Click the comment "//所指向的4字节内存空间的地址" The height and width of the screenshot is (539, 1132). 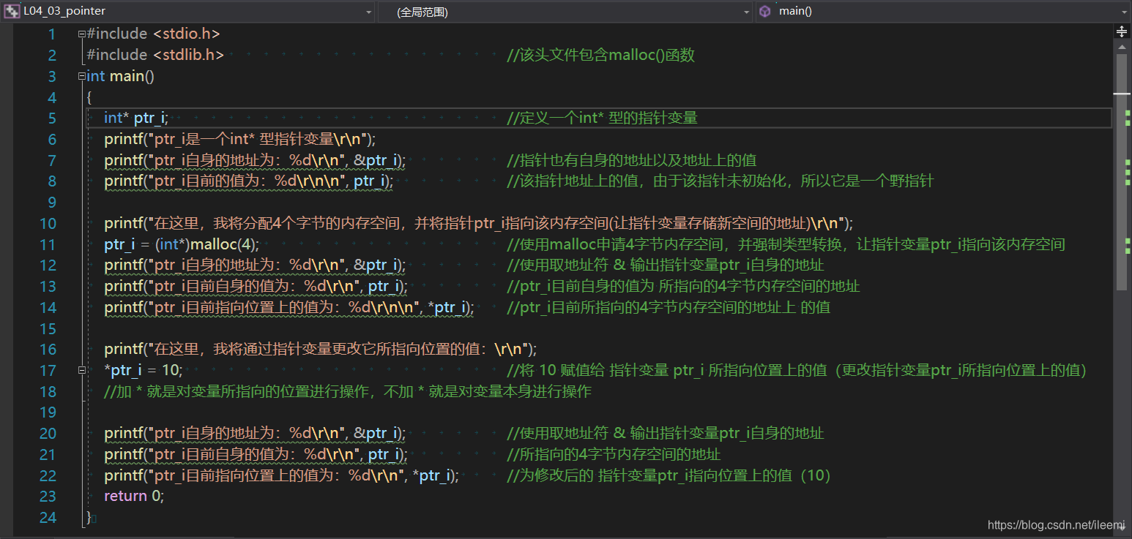point(614,454)
